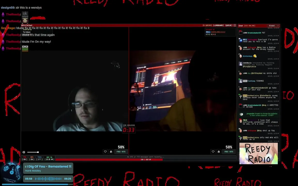Image resolution: width=298 pixels, height=186 pixels.
Task: Adjust the BattleChat volume slider
Action: point(33,152)
